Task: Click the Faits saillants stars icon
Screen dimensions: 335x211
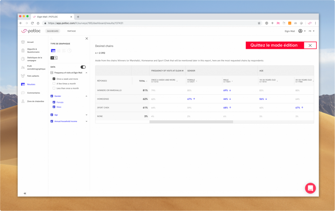Action: [23, 76]
